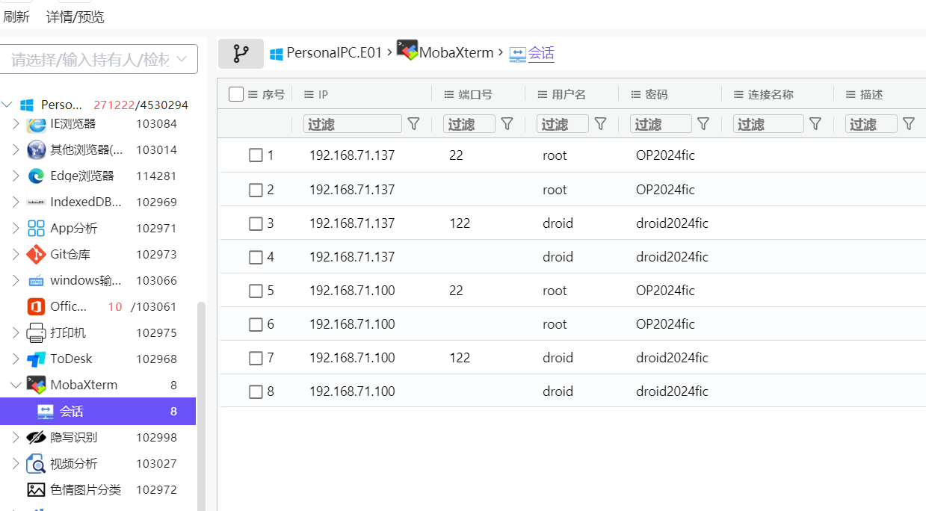The image size is (926, 511).
Task: Open the 打印机 printer icon entry
Action: tap(36, 333)
